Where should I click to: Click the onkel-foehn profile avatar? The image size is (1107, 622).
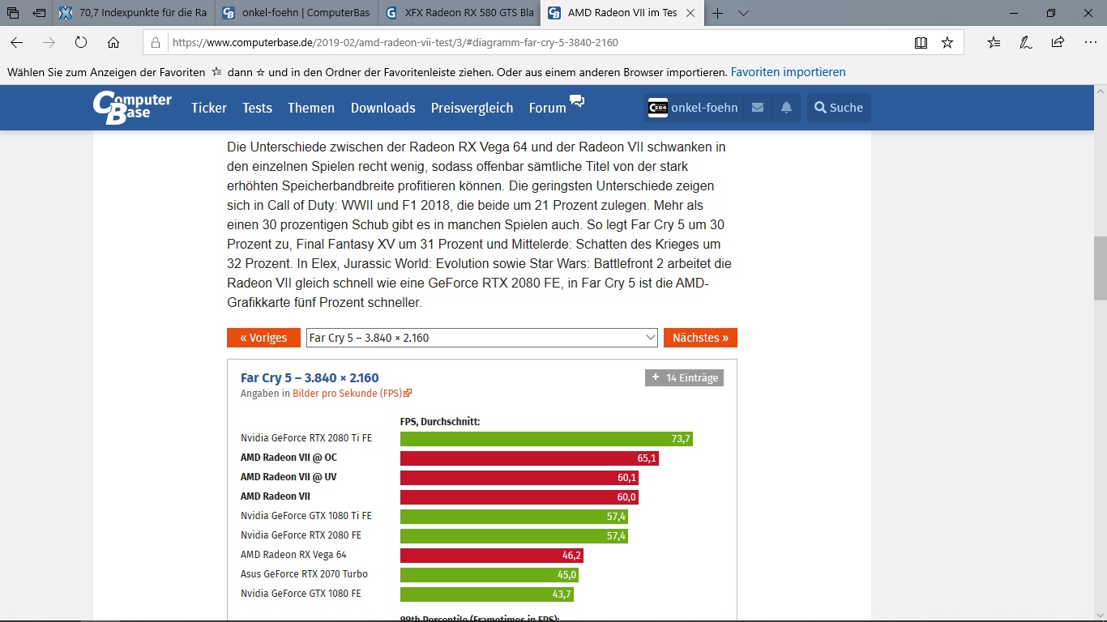(x=658, y=108)
